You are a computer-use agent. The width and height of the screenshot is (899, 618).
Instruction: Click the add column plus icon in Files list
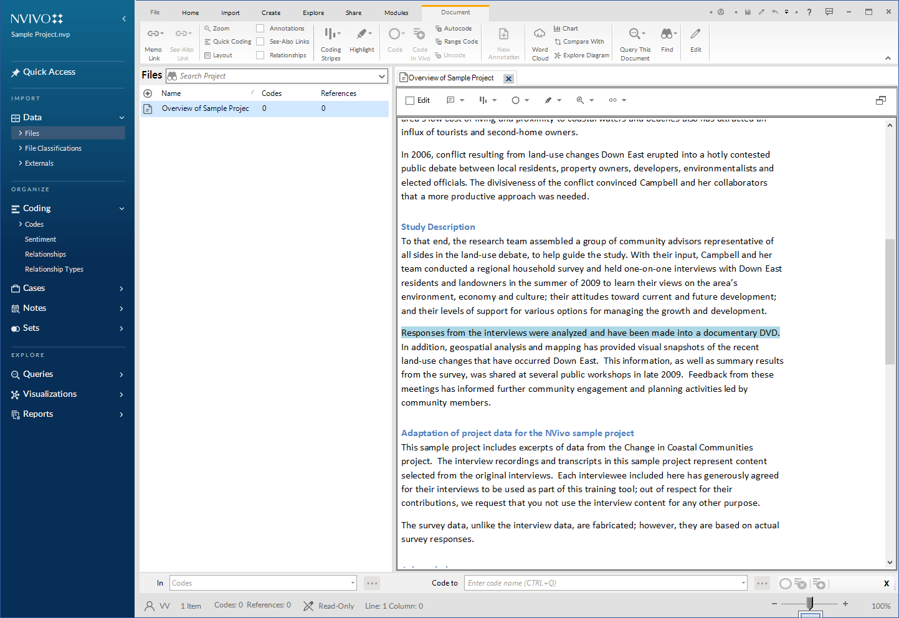148,93
